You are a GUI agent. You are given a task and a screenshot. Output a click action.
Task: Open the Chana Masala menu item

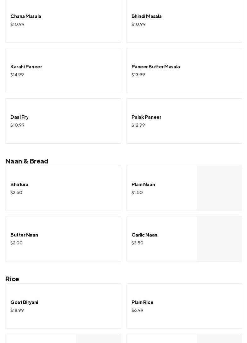click(63, 20)
